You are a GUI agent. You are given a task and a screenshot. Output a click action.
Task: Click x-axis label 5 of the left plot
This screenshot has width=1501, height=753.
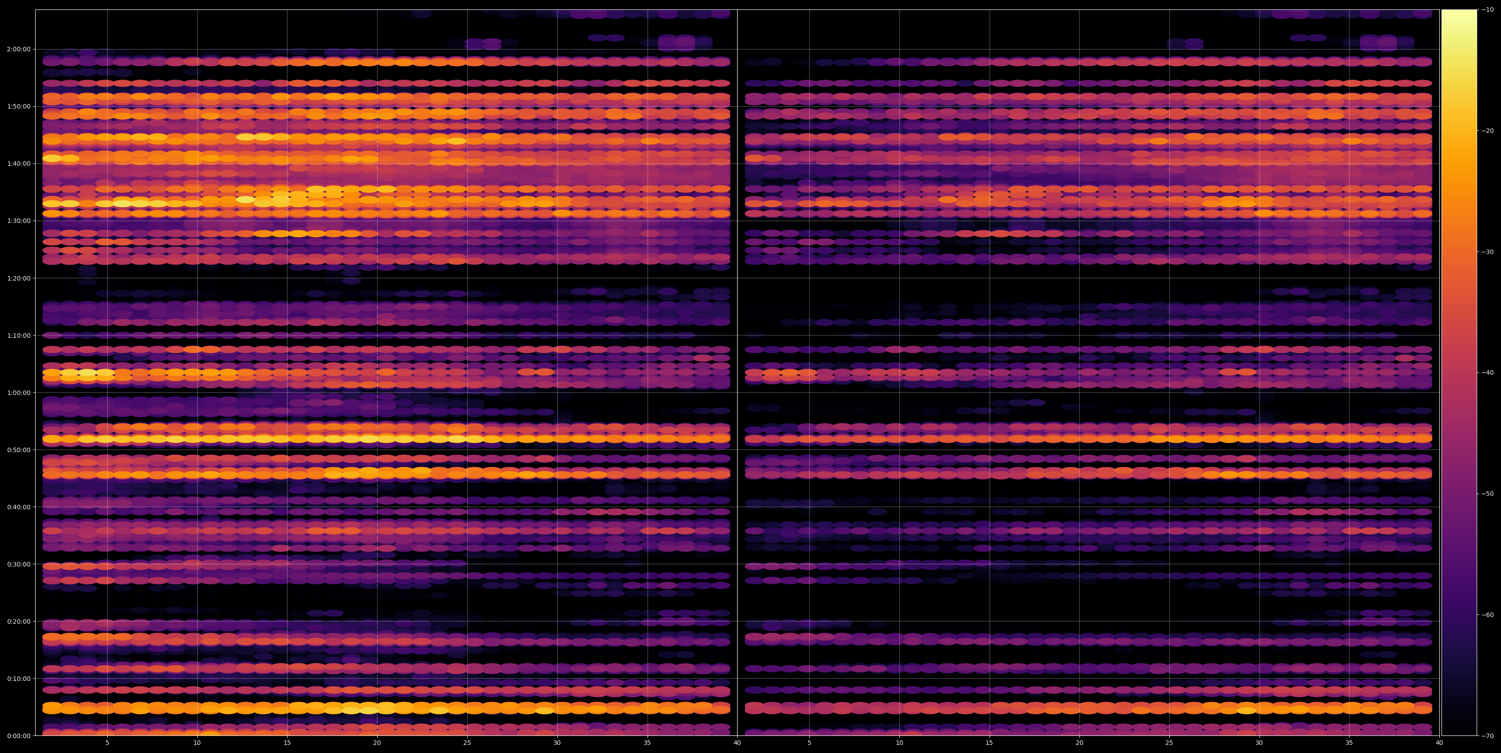[x=107, y=743]
